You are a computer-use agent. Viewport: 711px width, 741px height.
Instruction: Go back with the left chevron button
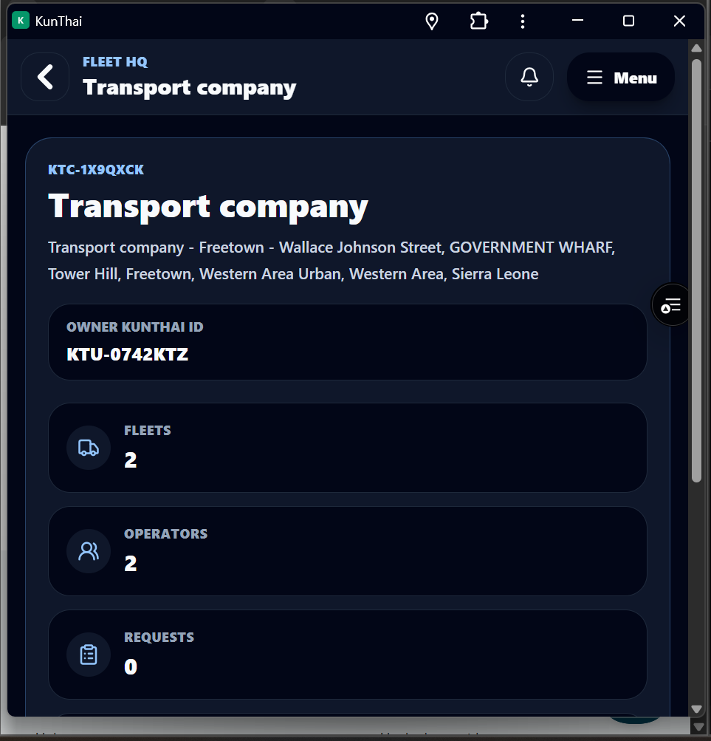coord(45,77)
